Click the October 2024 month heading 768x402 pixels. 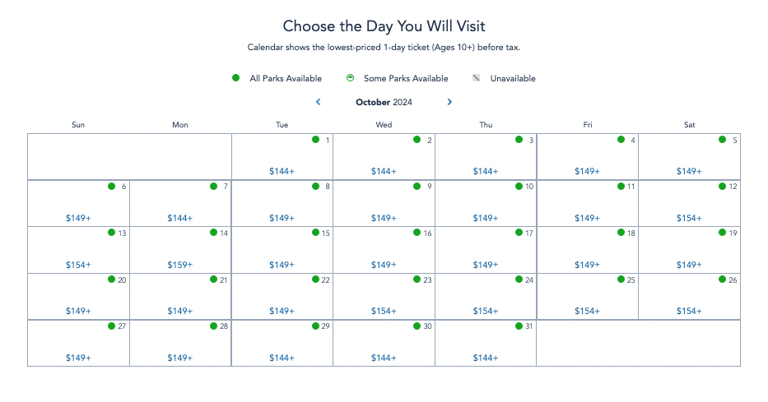pos(384,102)
